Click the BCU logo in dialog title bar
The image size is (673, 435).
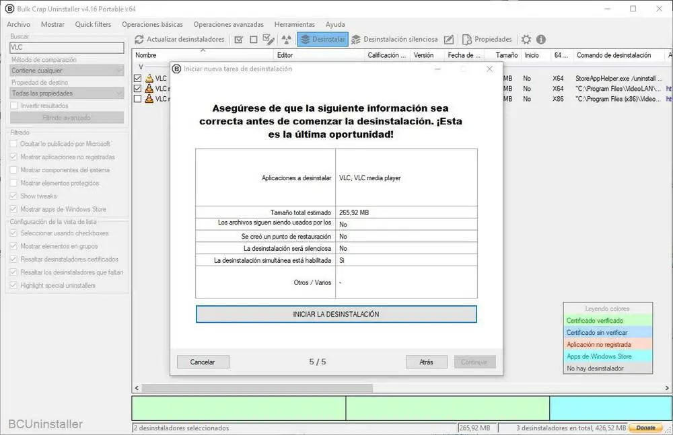176,69
